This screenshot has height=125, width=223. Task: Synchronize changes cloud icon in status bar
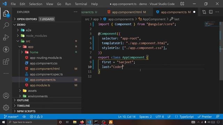(24, 117)
